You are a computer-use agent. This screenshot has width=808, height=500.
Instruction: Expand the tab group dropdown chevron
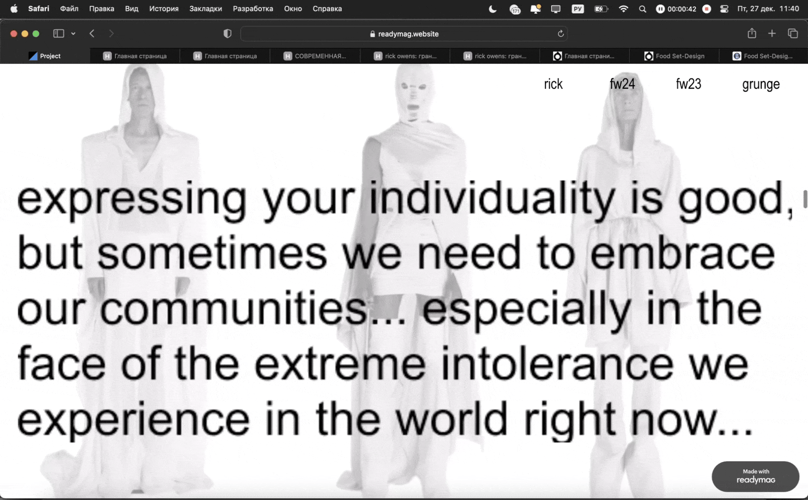(73, 34)
